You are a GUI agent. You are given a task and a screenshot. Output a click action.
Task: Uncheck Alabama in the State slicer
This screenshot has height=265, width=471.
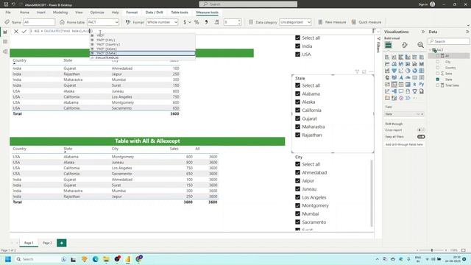(297, 93)
